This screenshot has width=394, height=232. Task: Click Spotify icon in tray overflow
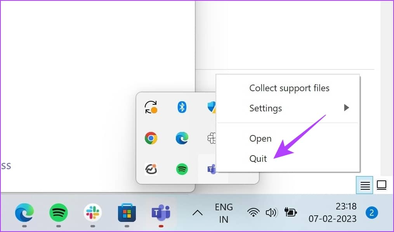(x=182, y=169)
